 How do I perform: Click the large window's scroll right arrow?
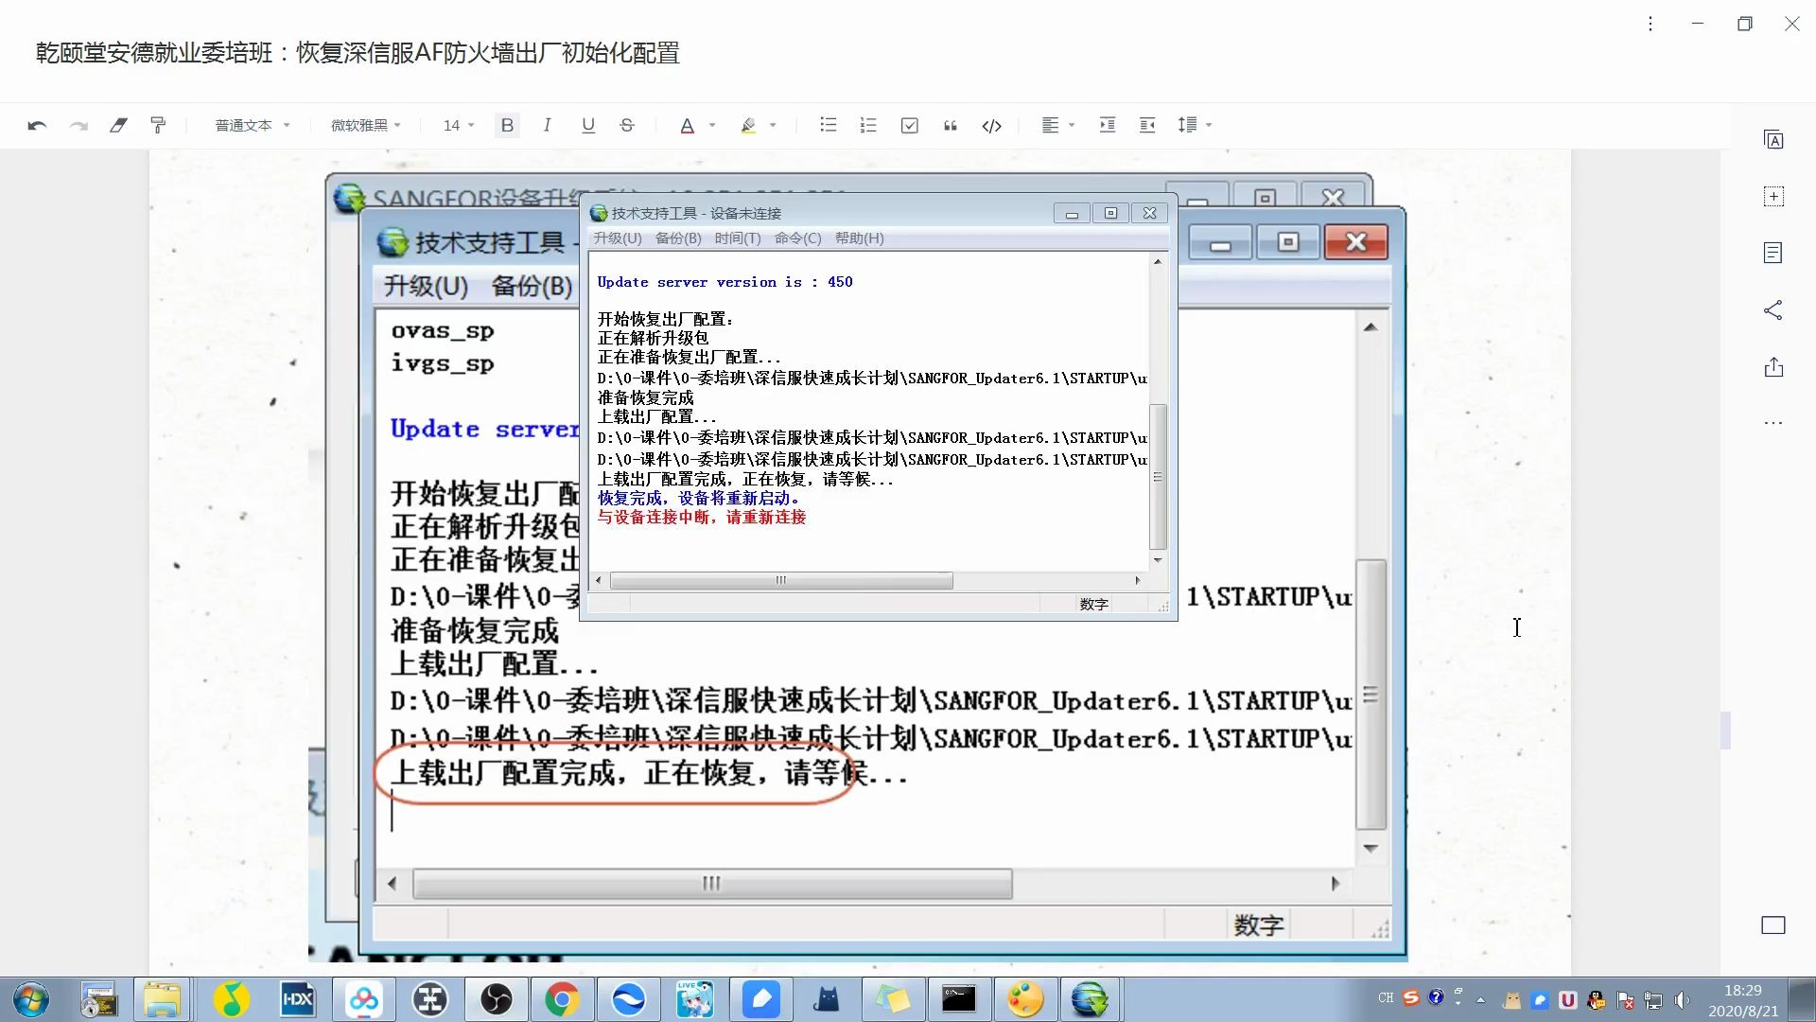click(1335, 883)
